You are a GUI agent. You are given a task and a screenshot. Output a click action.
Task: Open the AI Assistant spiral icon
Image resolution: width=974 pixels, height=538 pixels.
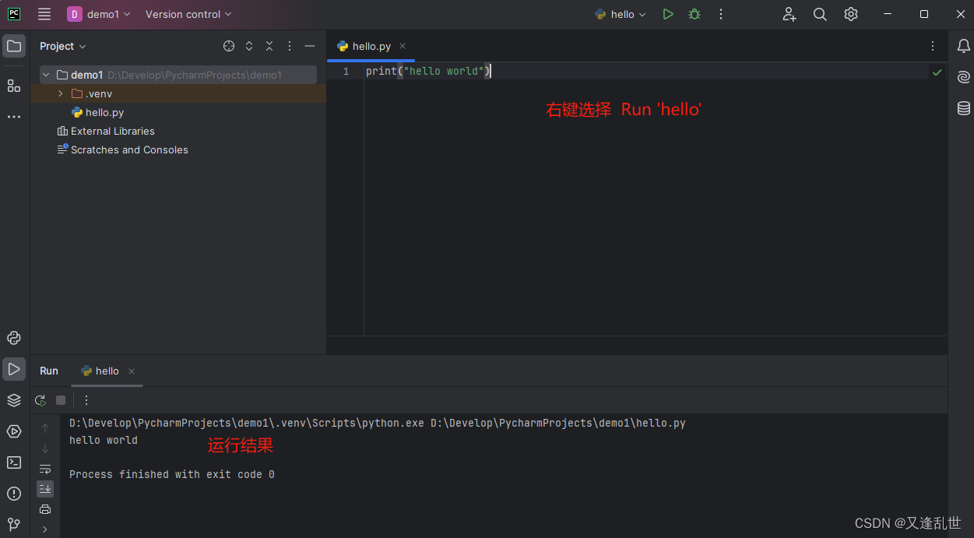964,77
